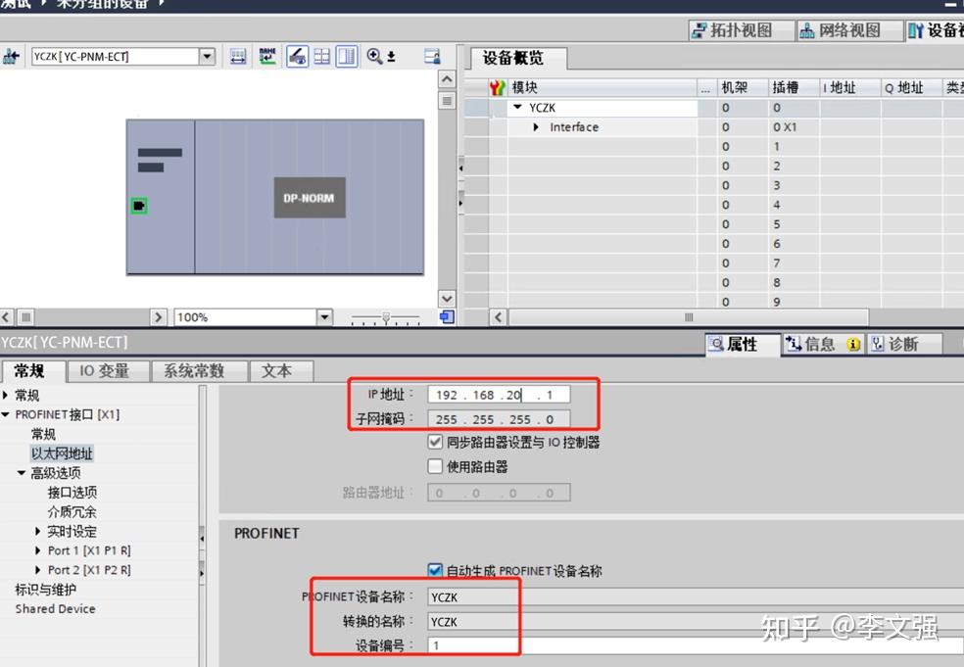Select the 常规 general tab
This screenshot has width=964, height=667.
tap(32, 371)
